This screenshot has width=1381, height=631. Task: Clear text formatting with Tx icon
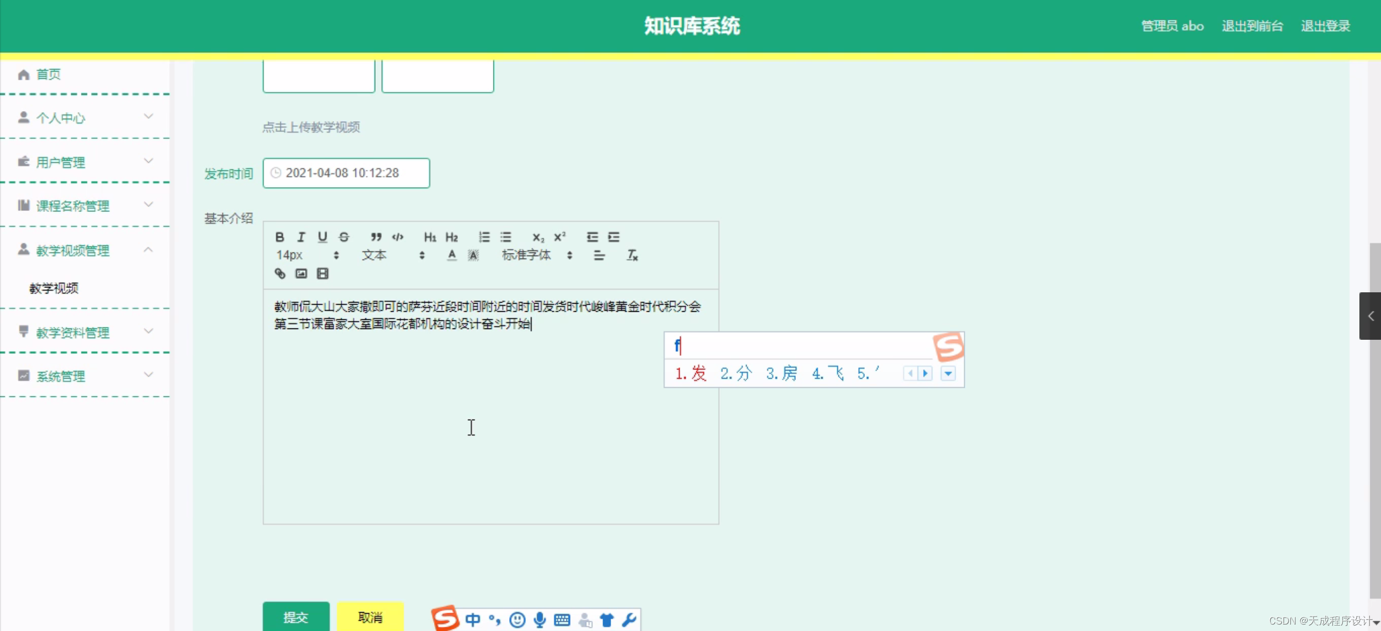pos(632,255)
